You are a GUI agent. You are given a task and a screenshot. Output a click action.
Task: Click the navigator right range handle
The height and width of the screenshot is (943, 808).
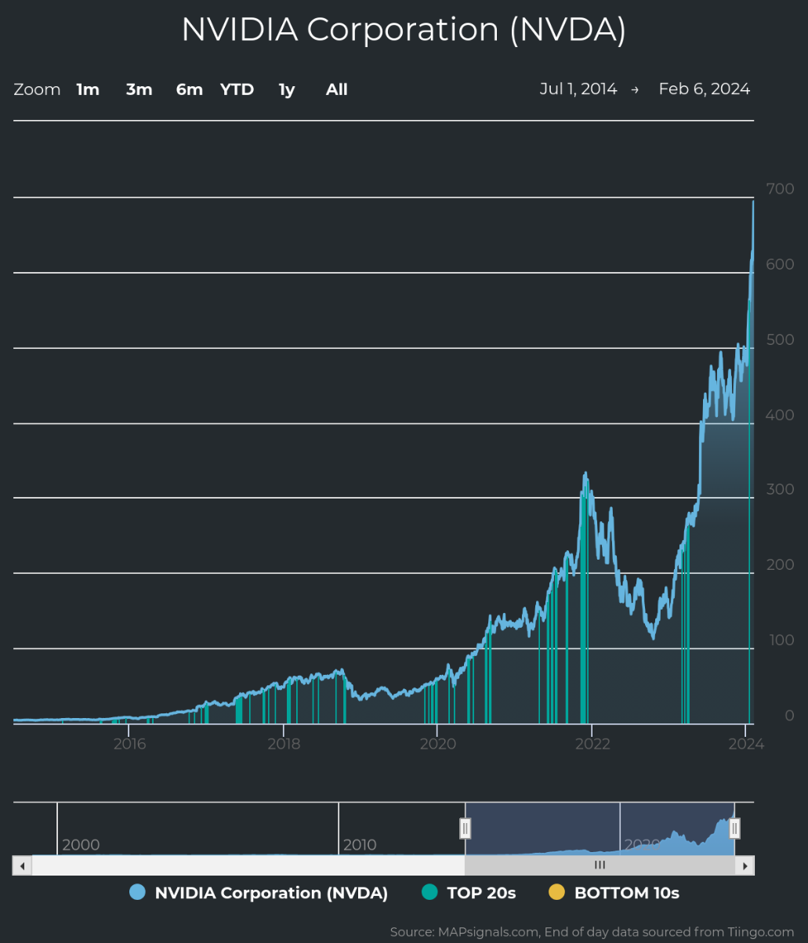(x=734, y=828)
